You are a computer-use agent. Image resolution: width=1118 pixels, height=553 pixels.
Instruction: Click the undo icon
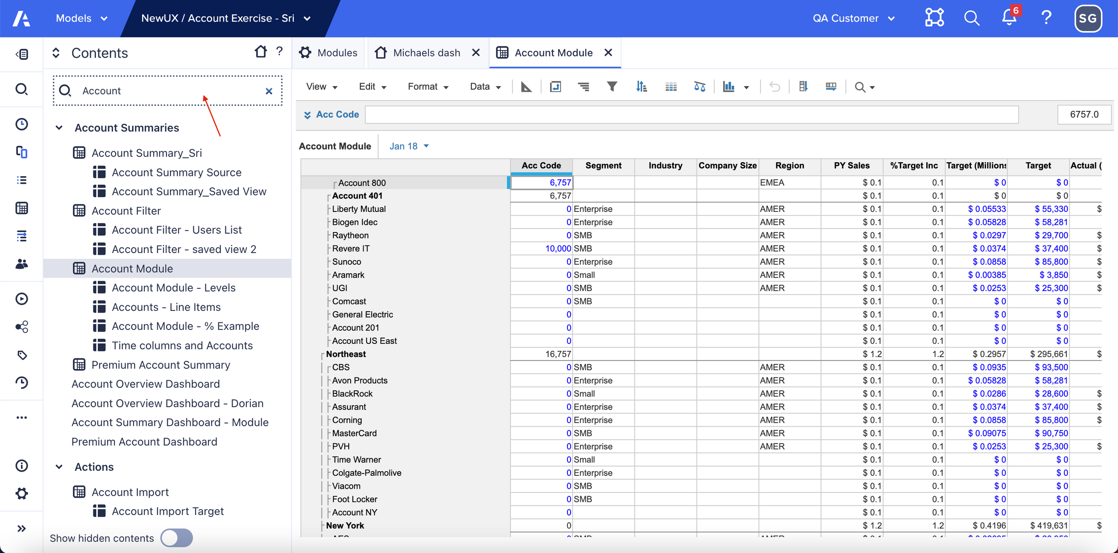pos(775,86)
